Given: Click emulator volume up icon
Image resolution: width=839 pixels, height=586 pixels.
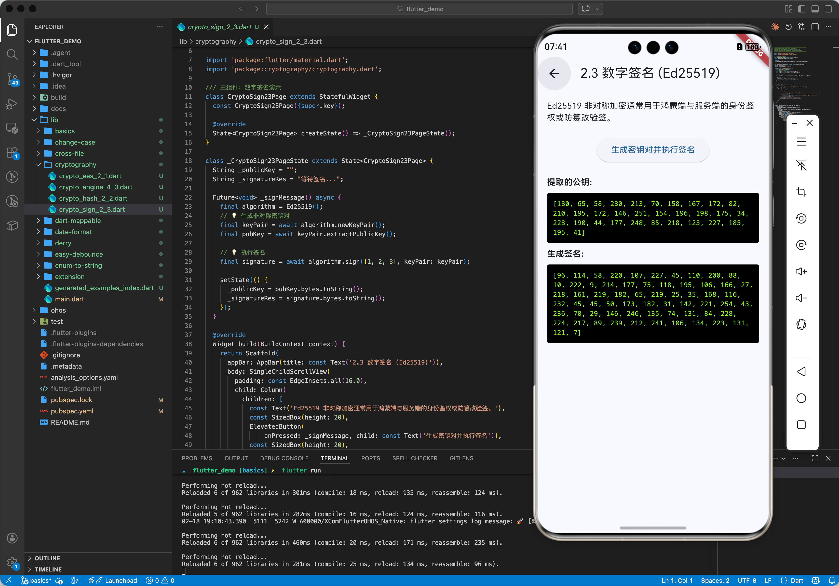Looking at the screenshot, I should pos(801,271).
